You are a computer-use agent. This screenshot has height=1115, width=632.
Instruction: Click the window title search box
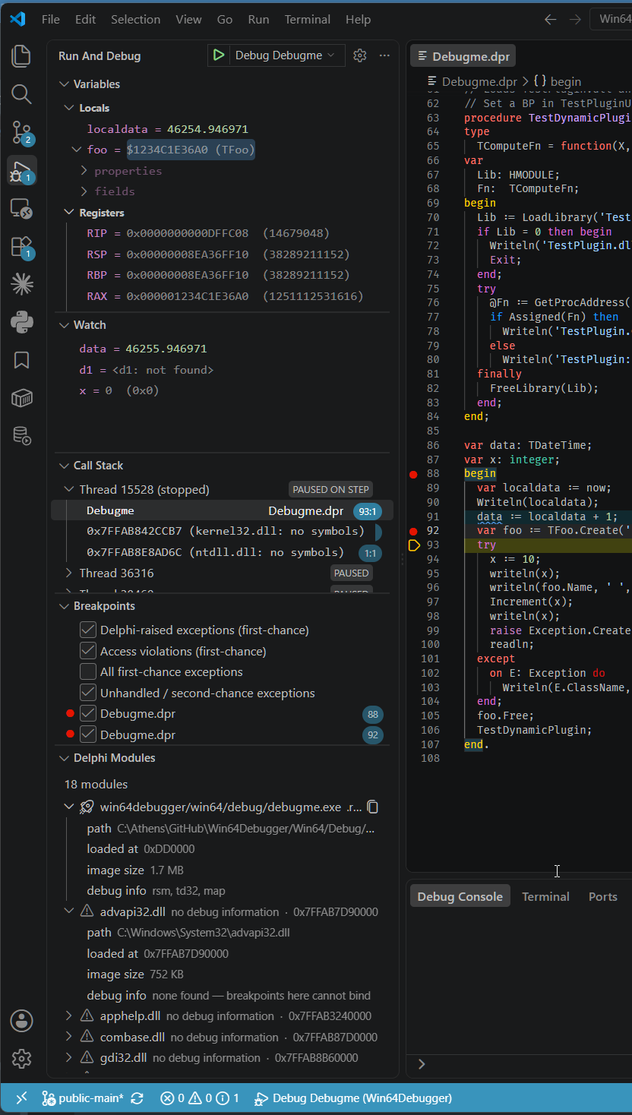[x=611, y=20]
